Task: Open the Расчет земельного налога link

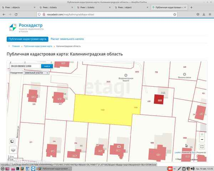Action: 67,39
